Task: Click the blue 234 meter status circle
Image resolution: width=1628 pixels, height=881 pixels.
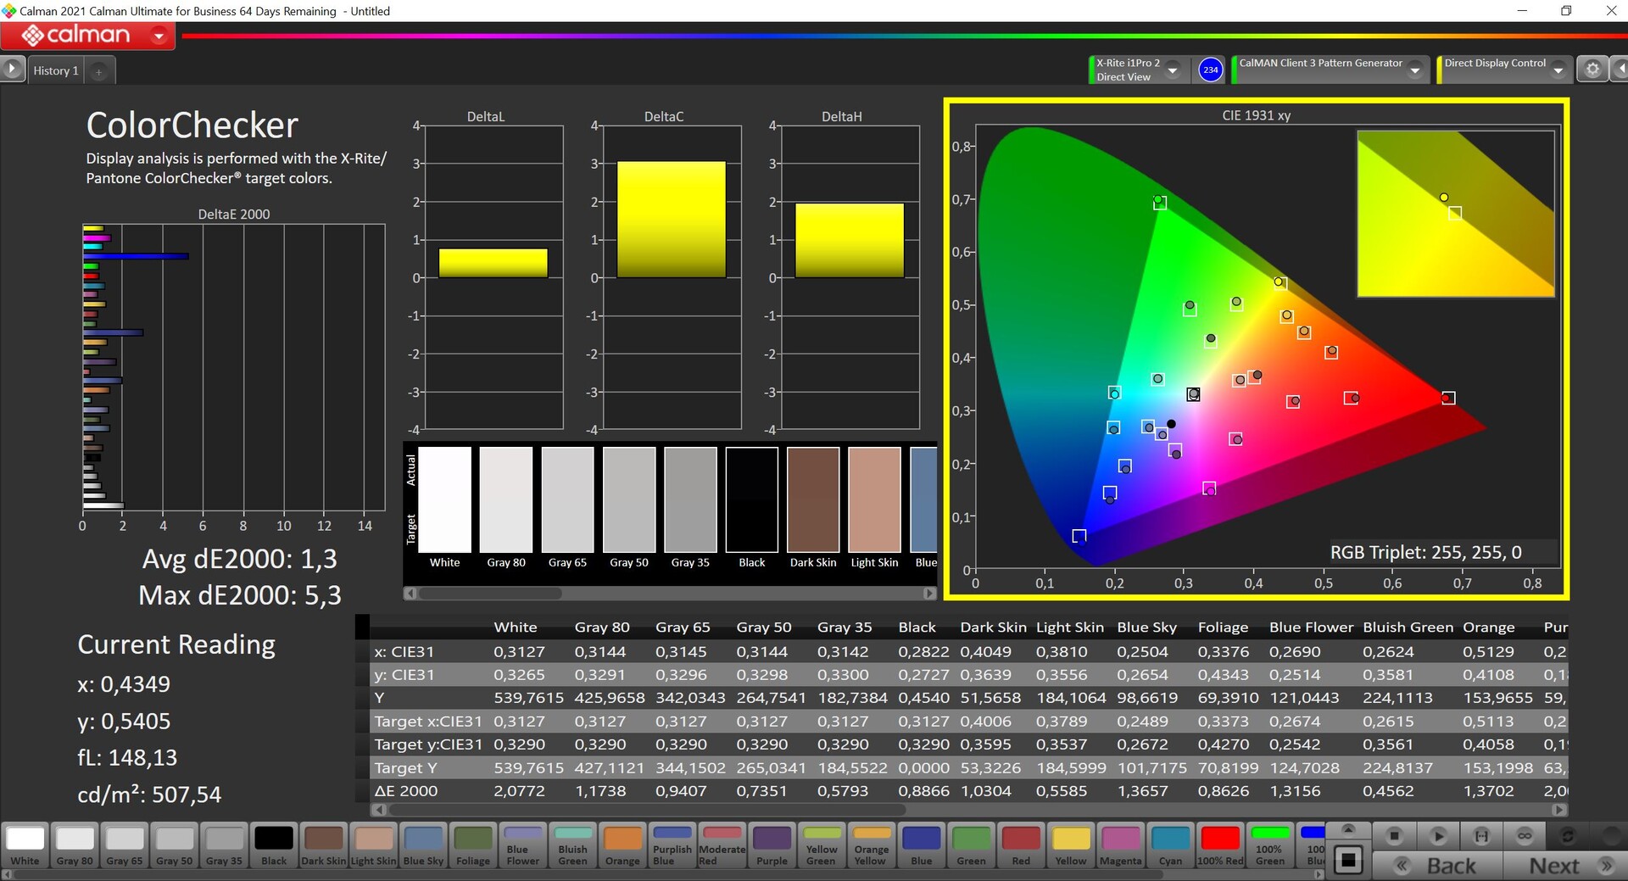Action: point(1210,70)
